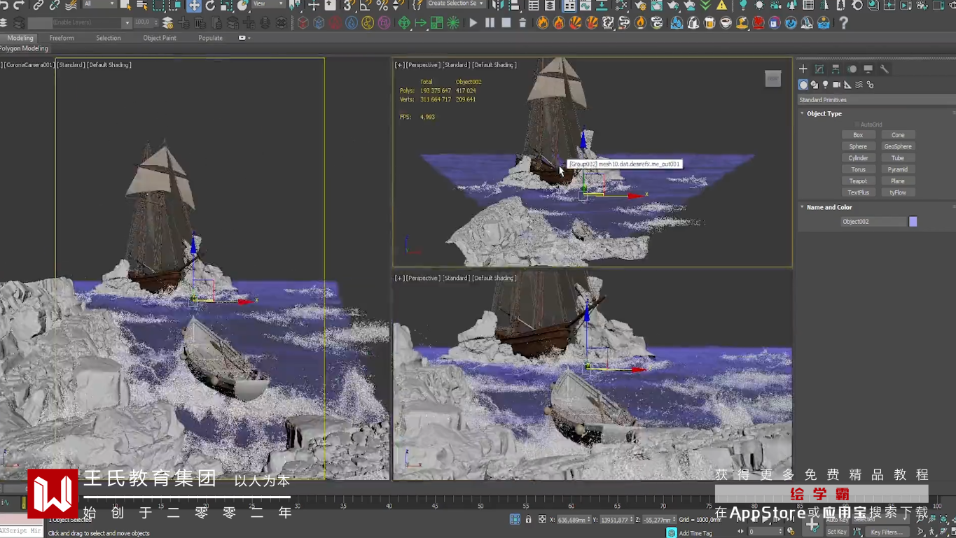
Task: Click the Teapot primitive button
Action: point(858,181)
